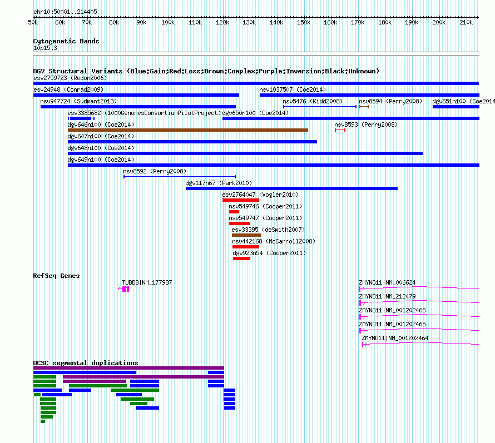Select the nsv8594 (Perry2008) label
Image resolution: width=495 pixels, height=443 pixels.
coord(390,101)
